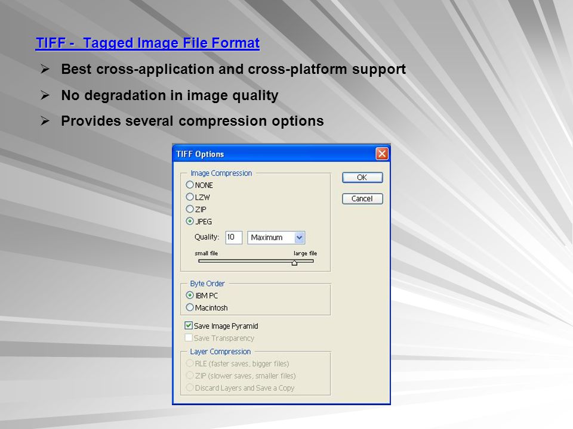573x429 pixels.
Task: Open the Maximum quality dropdown
Action: (276, 238)
